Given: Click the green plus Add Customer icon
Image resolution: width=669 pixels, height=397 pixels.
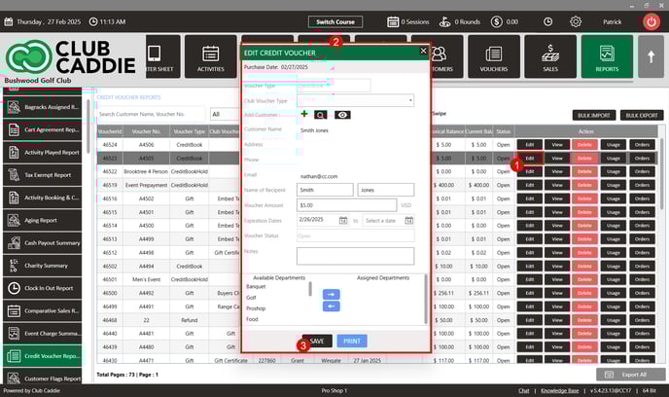Looking at the screenshot, I should pyautogui.click(x=303, y=114).
